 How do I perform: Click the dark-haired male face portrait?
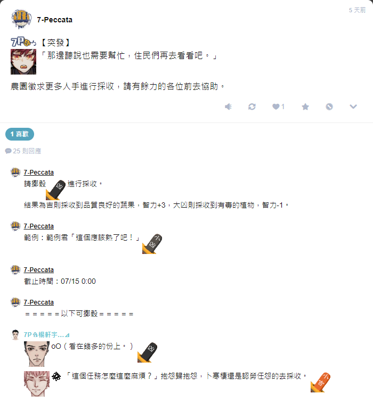coord(37,354)
